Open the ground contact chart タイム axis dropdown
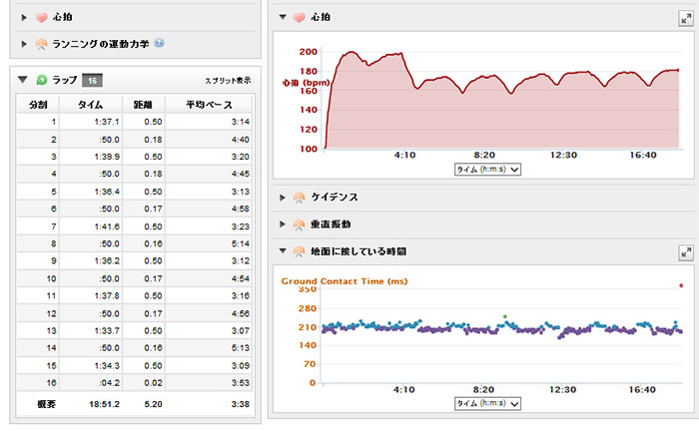Viewport: 699px width, 431px height. (487, 403)
